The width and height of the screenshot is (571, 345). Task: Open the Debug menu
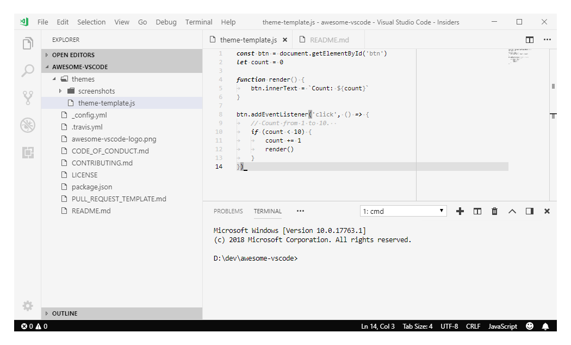tap(166, 22)
